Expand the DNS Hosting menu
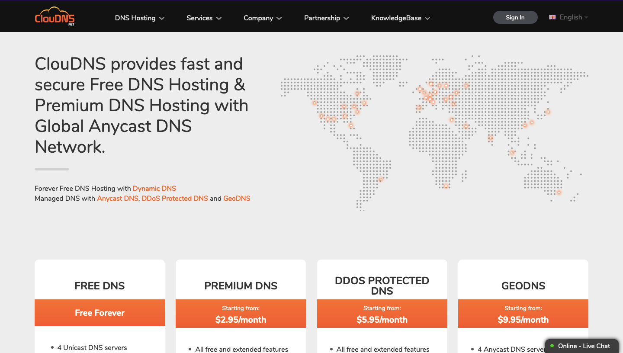This screenshot has width=623, height=353. [x=139, y=18]
